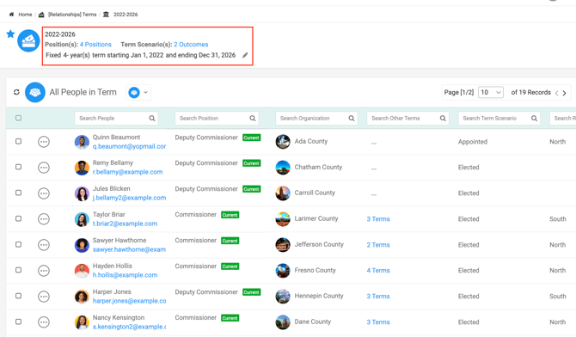Open Quinn Beaumont's profile avatar
Image resolution: width=576 pixels, height=337 pixels.
point(82,142)
